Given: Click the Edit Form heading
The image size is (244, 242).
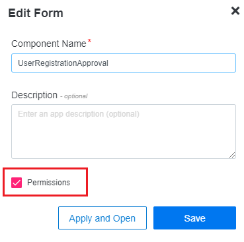Looking at the screenshot, I should (36, 13).
